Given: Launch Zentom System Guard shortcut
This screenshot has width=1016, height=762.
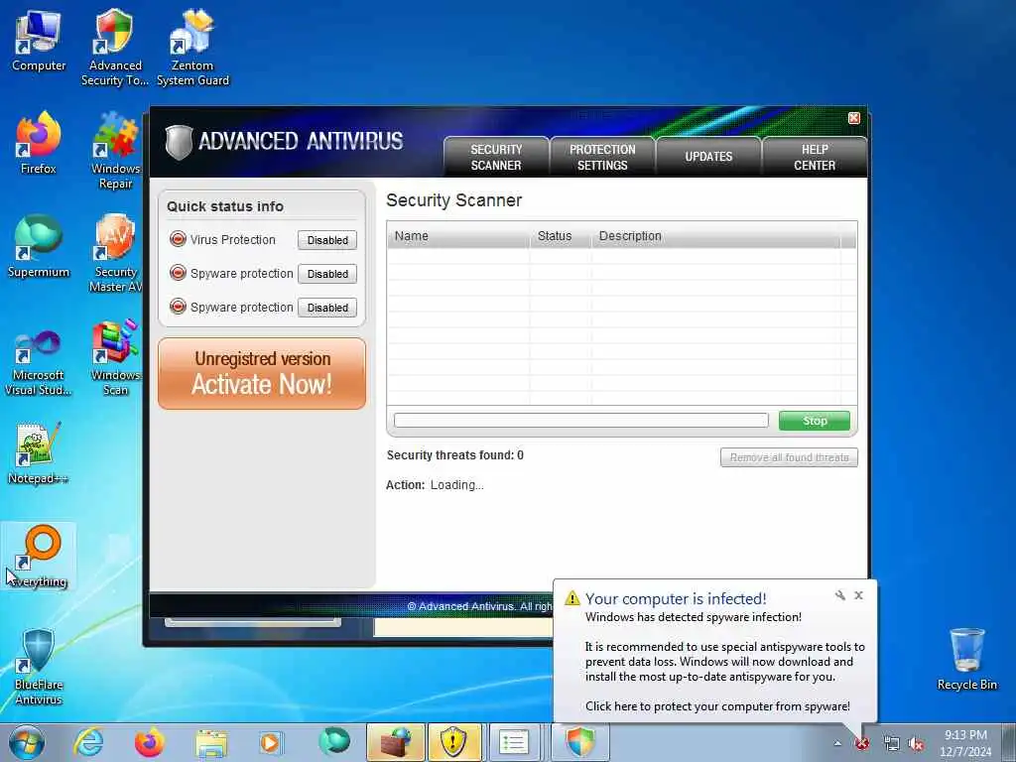Looking at the screenshot, I should pos(192,47).
